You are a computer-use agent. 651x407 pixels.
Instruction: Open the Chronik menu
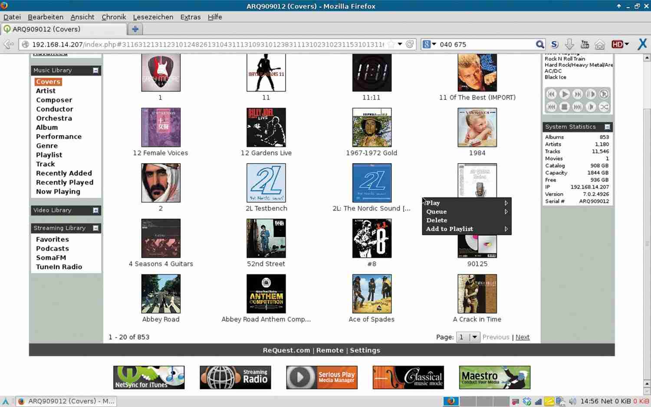click(x=114, y=17)
